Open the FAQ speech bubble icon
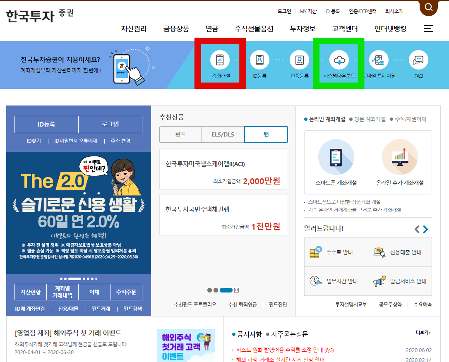The width and height of the screenshot is (449, 362). (x=418, y=60)
